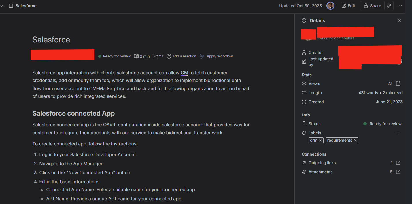The height and width of the screenshot is (204, 412).
Task: Open Views external link icon in Stats
Action: coord(398,83)
